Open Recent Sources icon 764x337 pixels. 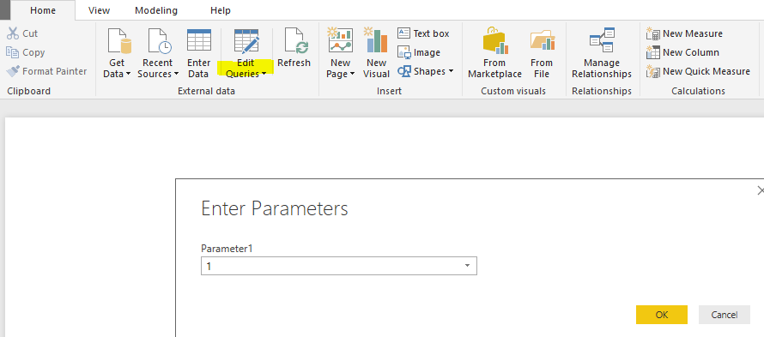pyautogui.click(x=160, y=40)
